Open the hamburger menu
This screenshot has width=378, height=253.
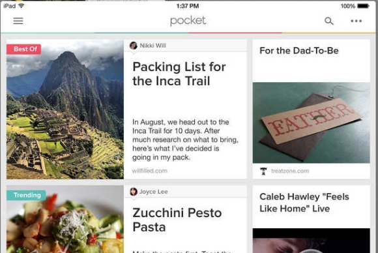coord(18,21)
